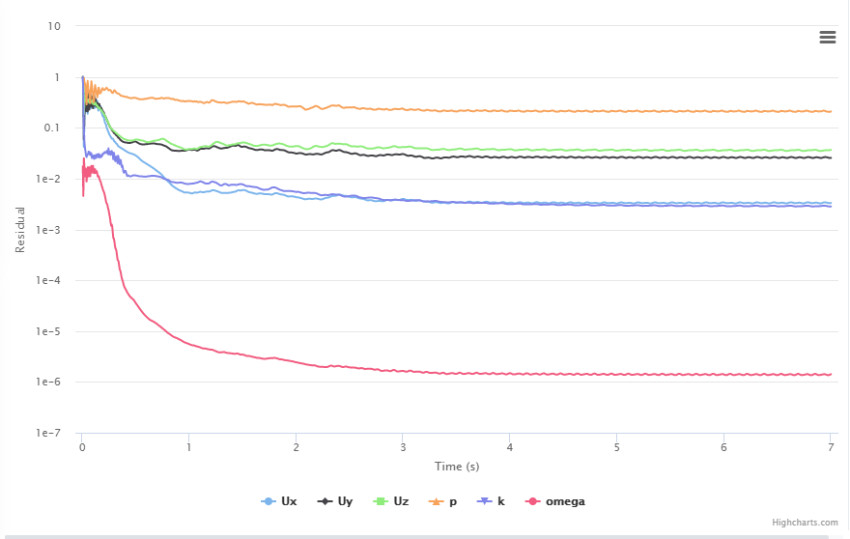
Task: Click the "Time (s)" x-axis title
Action: (x=457, y=467)
